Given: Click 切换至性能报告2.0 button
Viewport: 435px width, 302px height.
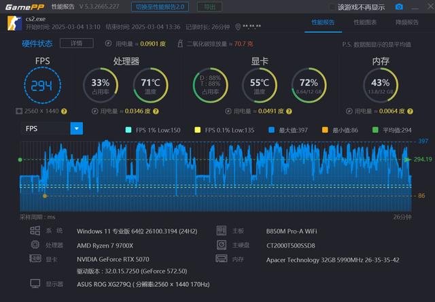Looking at the screenshot, I should pyautogui.click(x=160, y=7).
